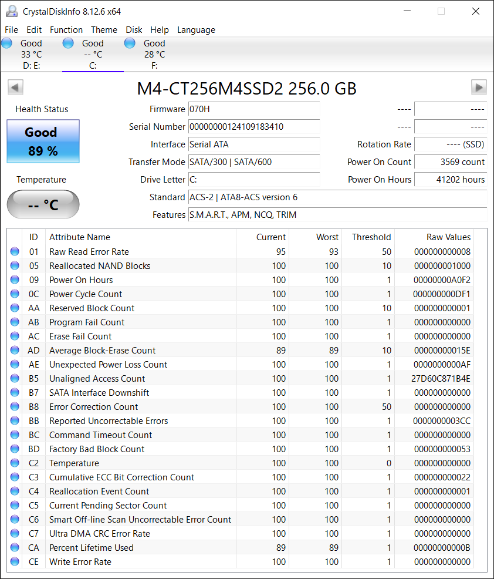Click the temperature display button

point(43,204)
